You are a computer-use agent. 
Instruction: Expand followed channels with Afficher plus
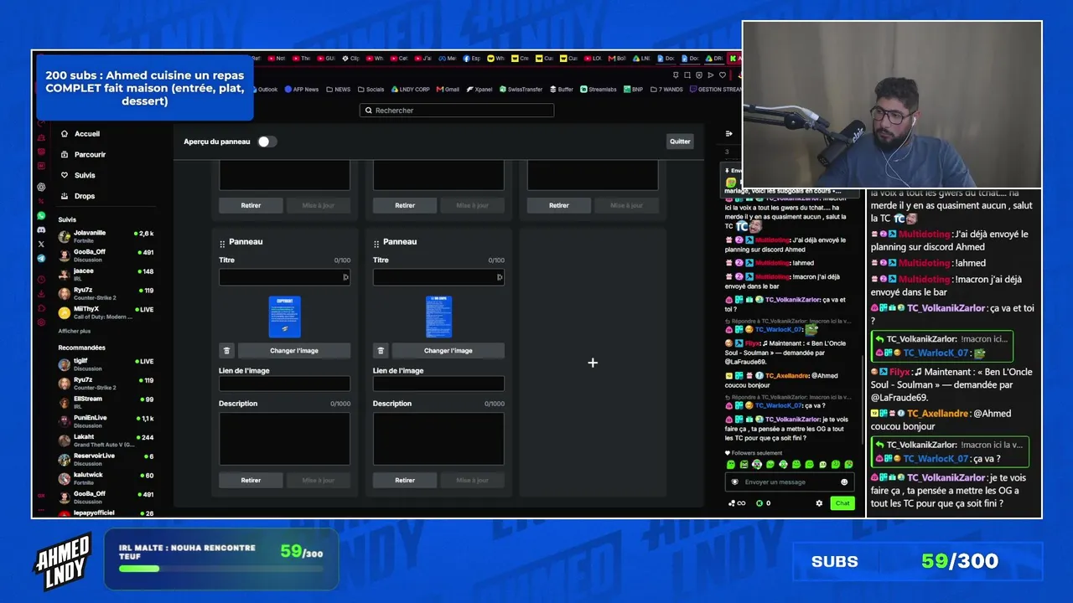[75, 331]
